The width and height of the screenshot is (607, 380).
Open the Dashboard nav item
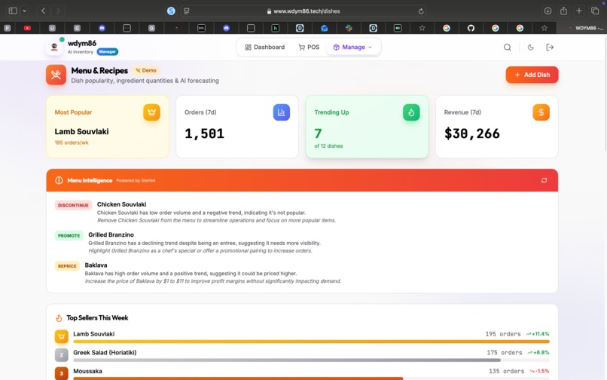coord(265,47)
